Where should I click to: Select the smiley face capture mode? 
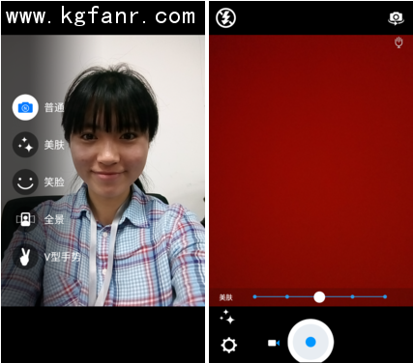[25, 182]
